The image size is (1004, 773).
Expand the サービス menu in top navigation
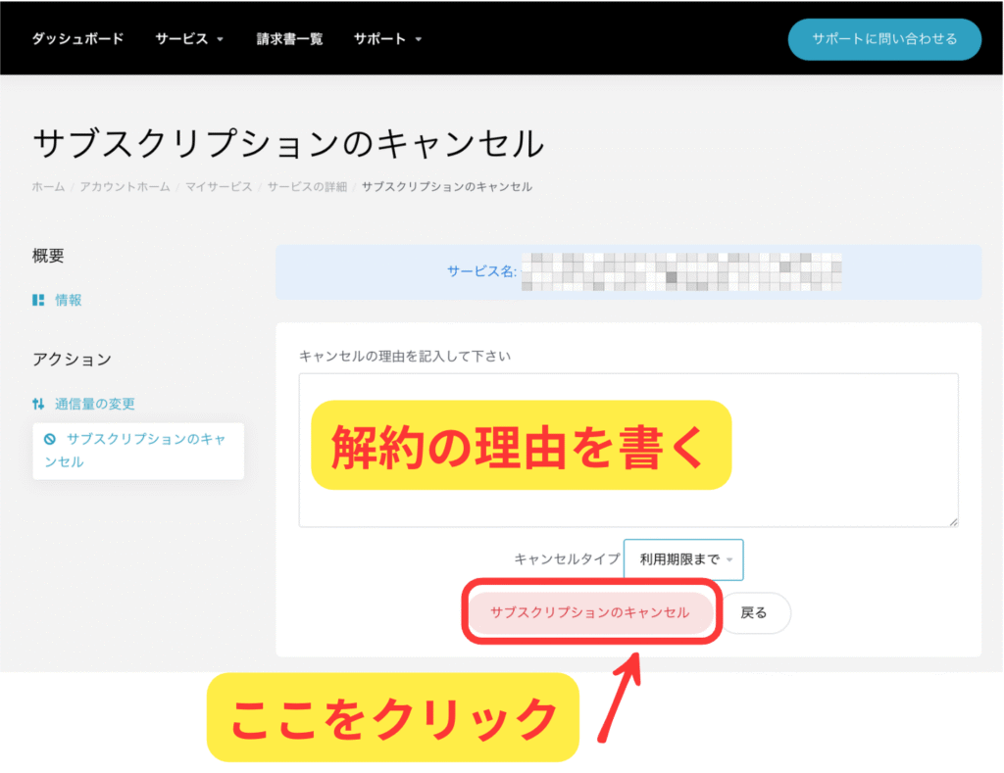pyautogui.click(x=189, y=39)
